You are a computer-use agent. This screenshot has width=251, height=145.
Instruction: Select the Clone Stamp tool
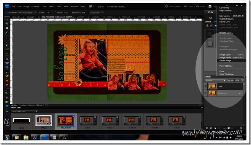coord(7,80)
